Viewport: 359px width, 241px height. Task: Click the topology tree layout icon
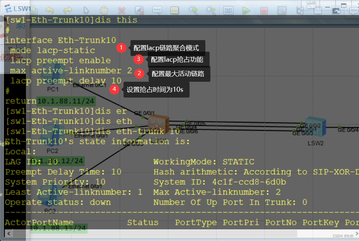click(x=300, y=10)
